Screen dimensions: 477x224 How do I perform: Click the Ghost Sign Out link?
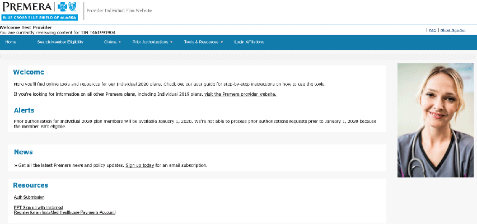[x=453, y=30]
